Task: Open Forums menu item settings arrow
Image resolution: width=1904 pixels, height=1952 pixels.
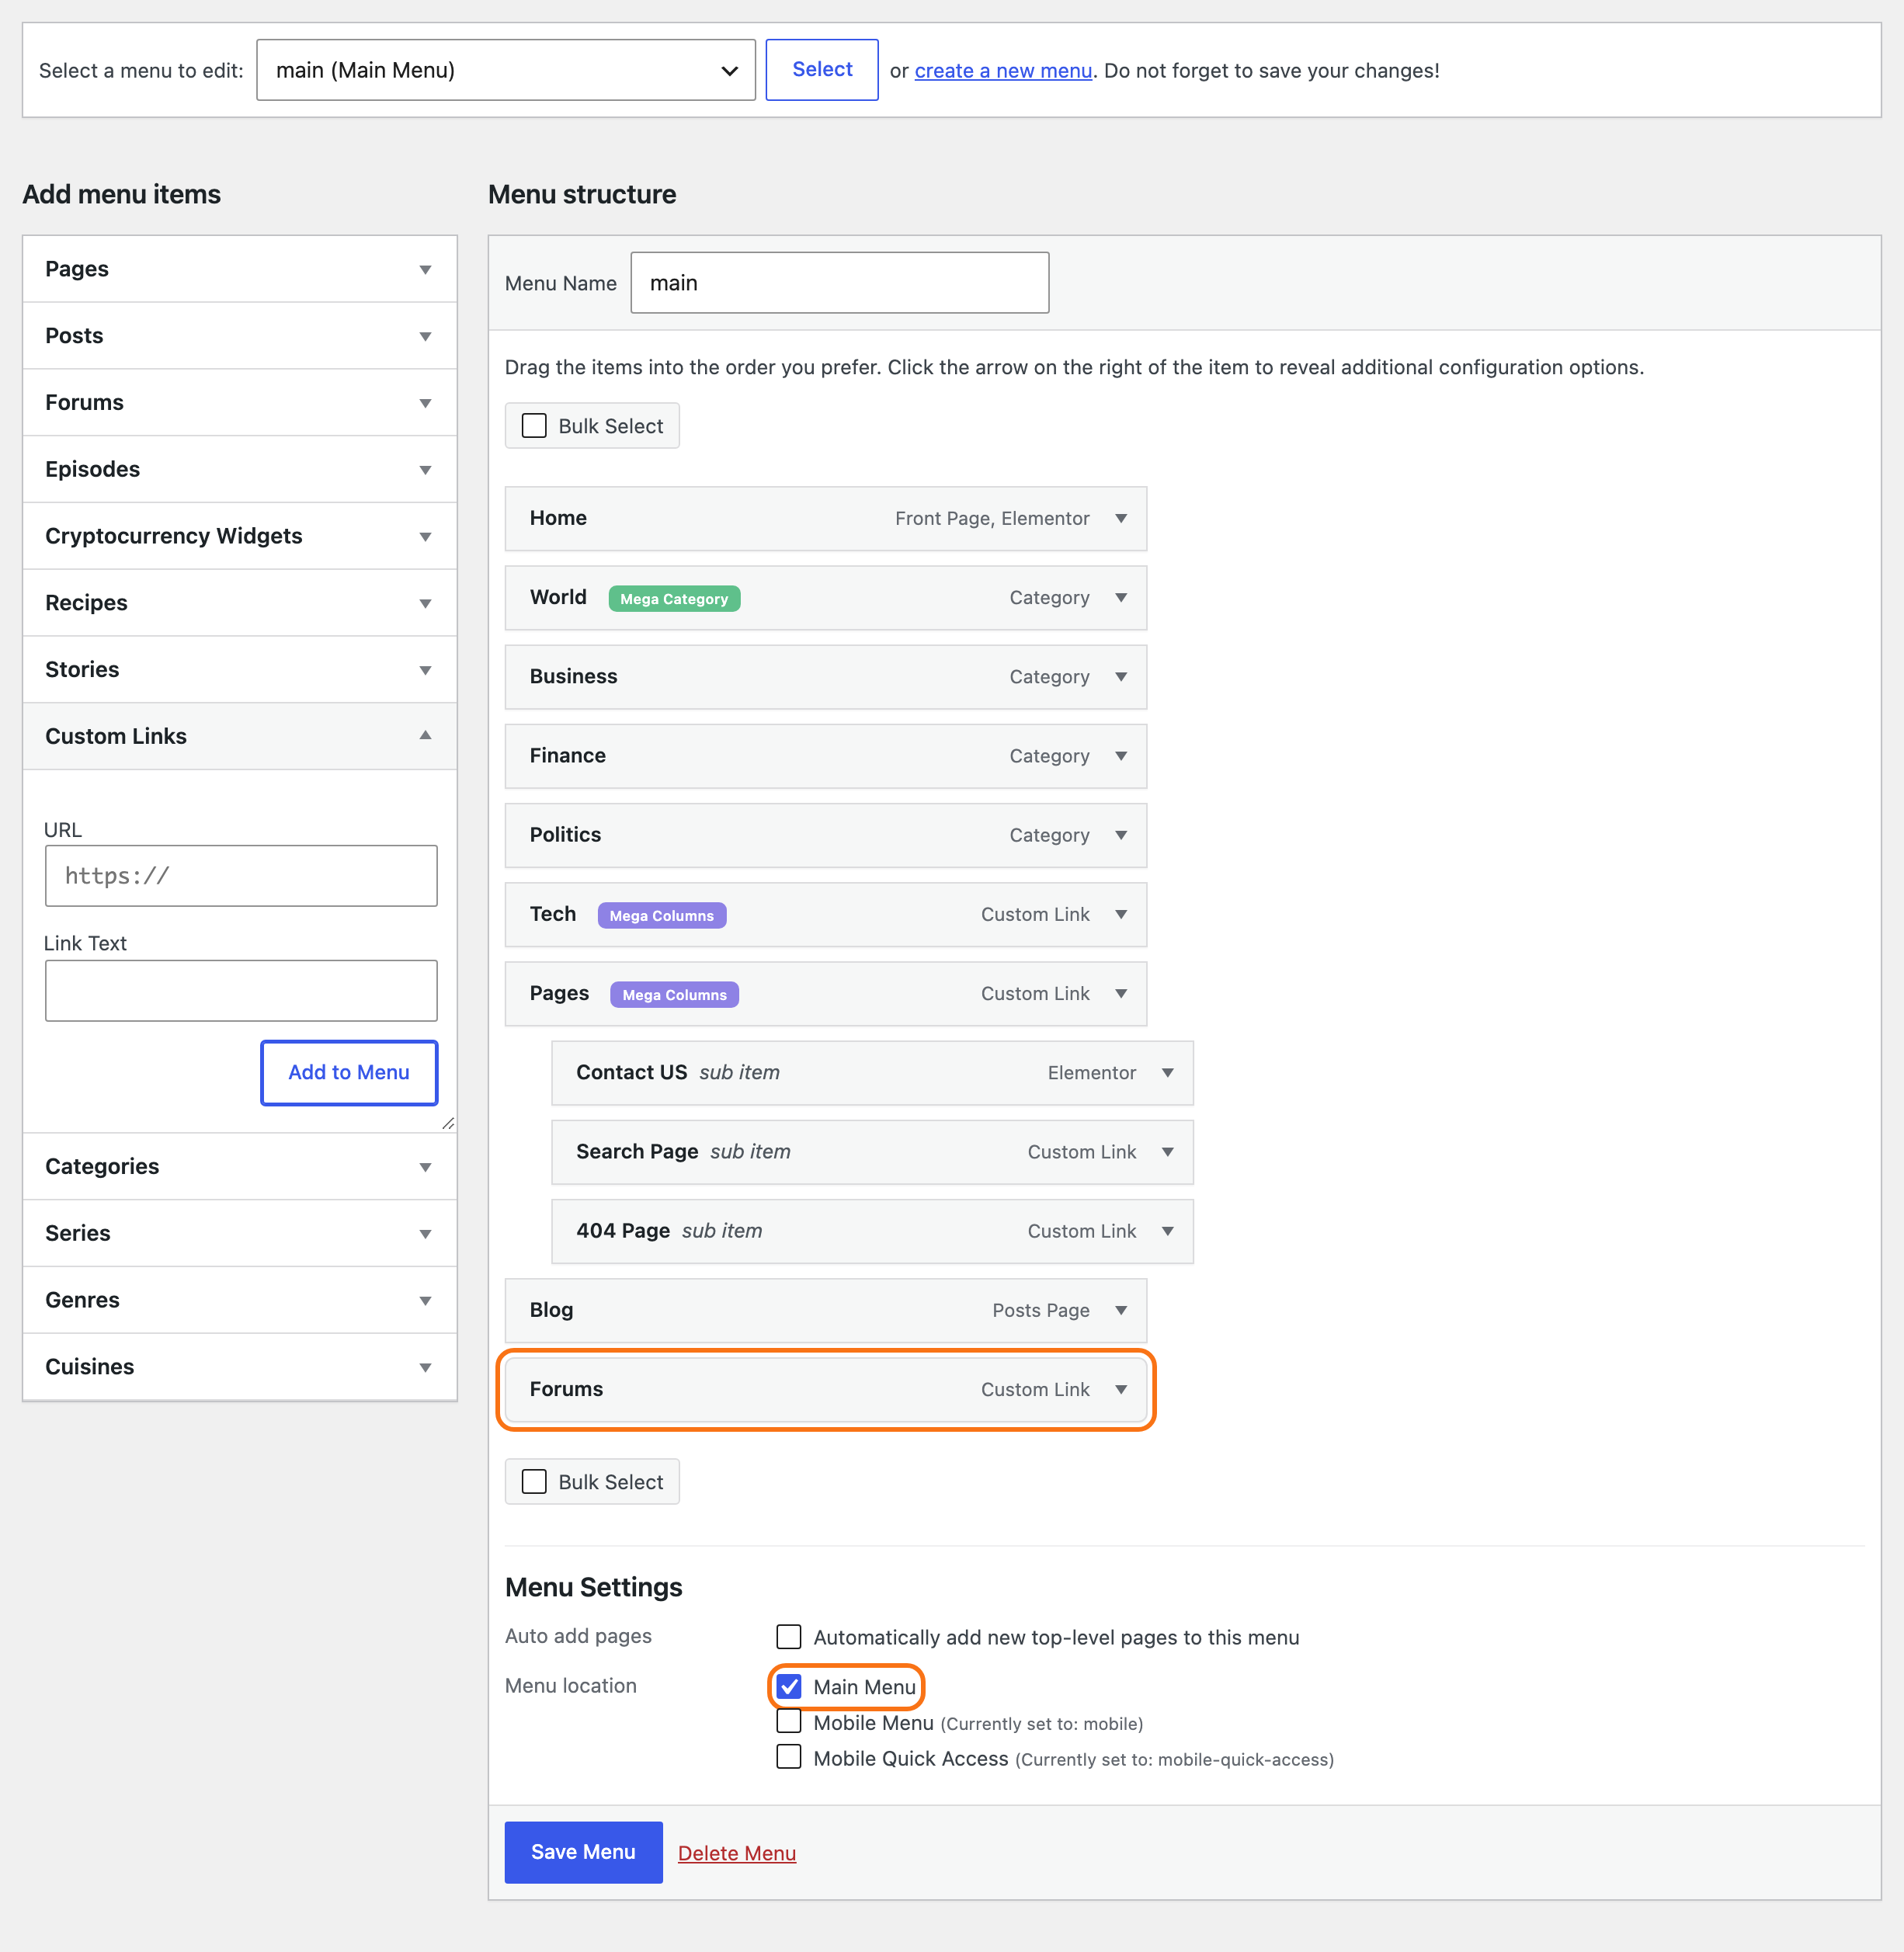Action: pyautogui.click(x=1121, y=1390)
